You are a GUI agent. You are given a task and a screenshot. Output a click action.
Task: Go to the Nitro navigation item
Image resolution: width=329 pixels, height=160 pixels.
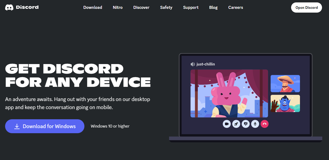point(118,8)
